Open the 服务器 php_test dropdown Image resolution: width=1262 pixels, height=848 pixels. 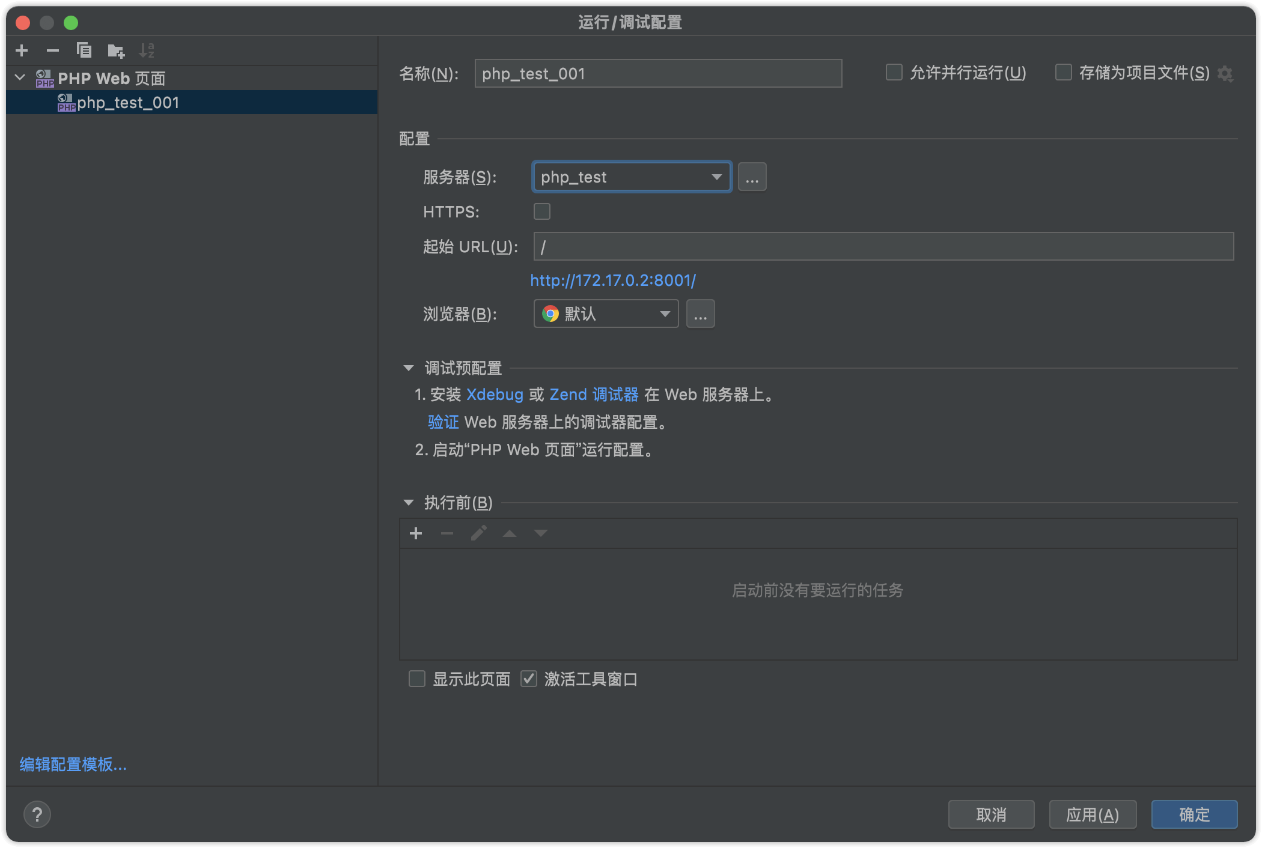[x=632, y=177]
